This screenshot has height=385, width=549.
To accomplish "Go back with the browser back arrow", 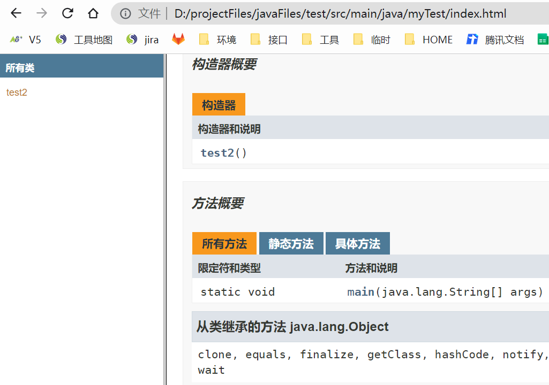I will tap(16, 13).
